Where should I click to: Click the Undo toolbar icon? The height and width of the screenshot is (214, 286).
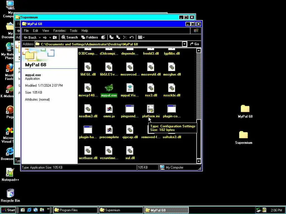pyautogui.click(x=132, y=38)
